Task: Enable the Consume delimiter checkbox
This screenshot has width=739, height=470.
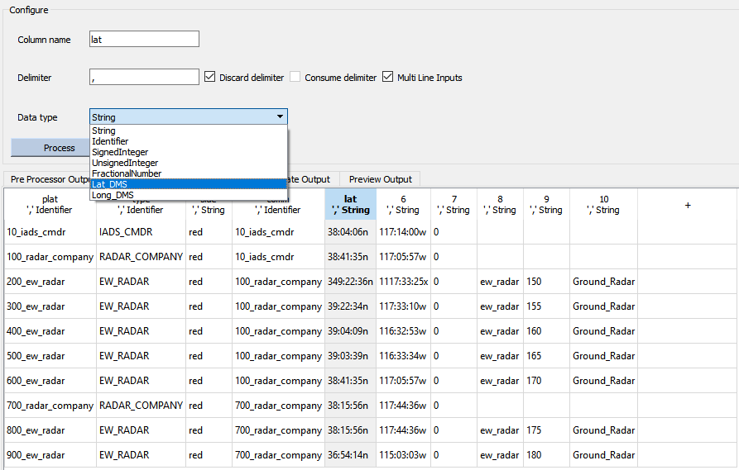Action: point(295,77)
